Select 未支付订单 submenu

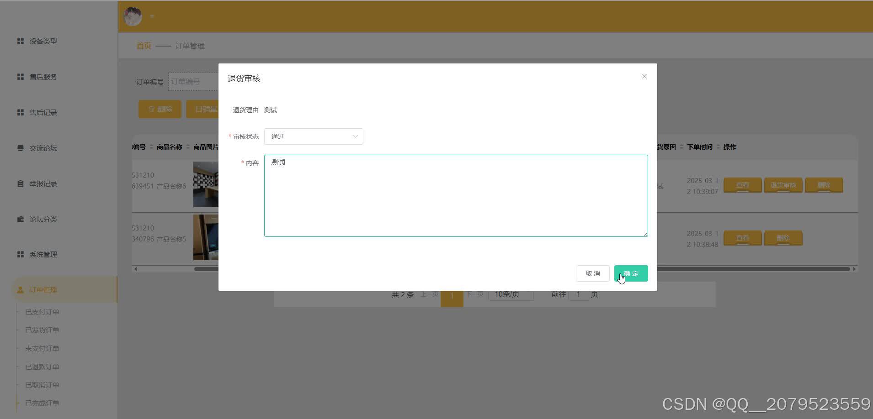[42, 348]
